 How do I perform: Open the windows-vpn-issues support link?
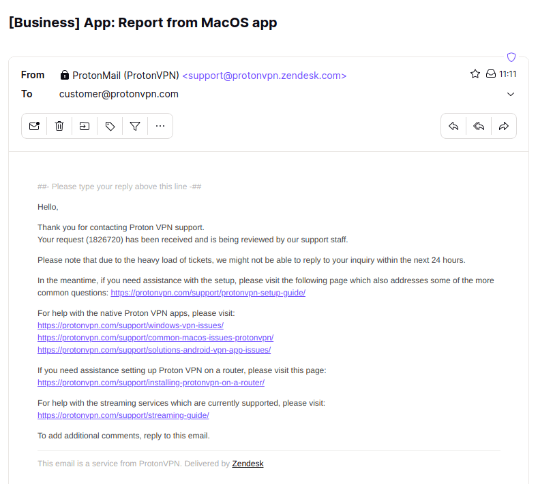click(x=130, y=325)
